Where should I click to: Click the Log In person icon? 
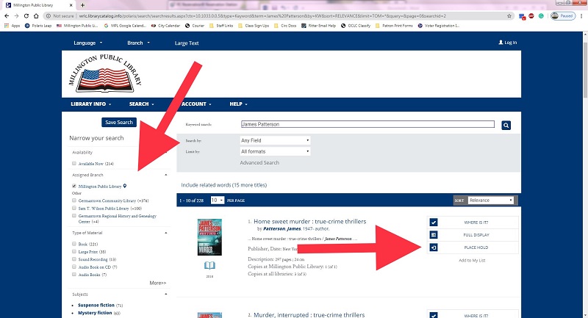tap(501, 43)
